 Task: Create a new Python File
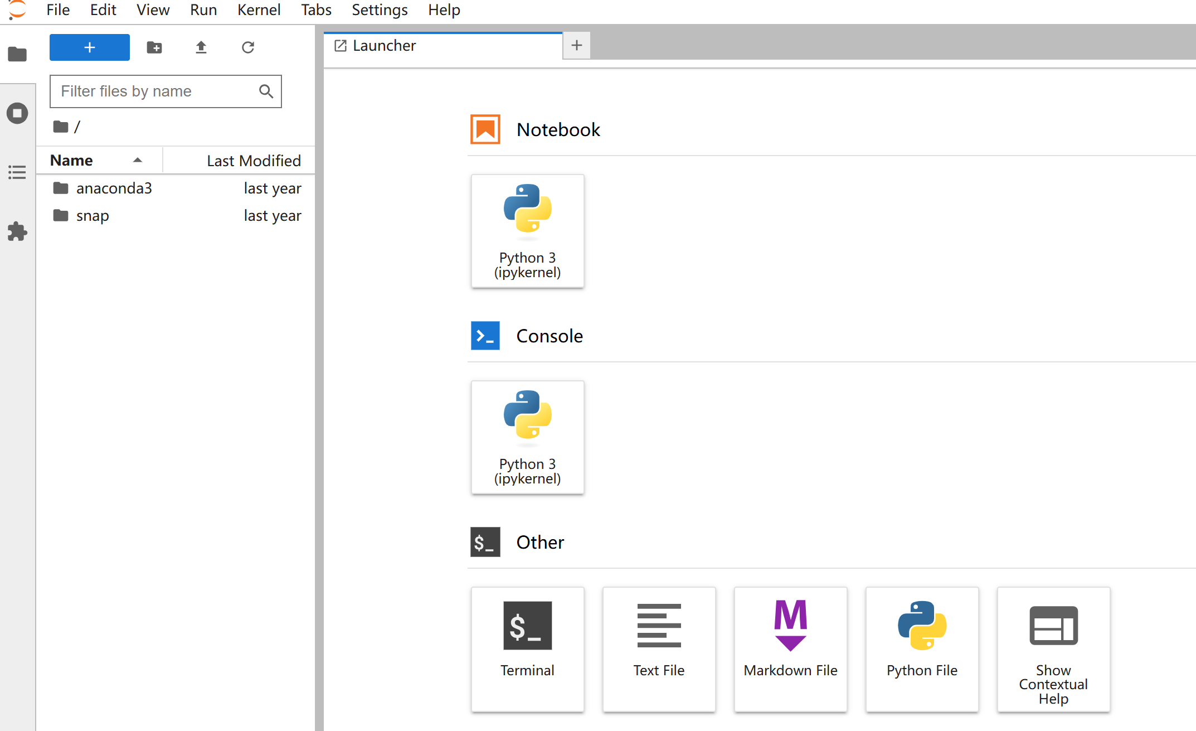tap(922, 649)
